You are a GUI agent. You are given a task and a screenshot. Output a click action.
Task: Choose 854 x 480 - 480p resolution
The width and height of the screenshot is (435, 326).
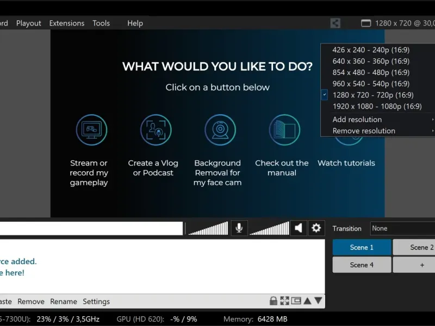click(378, 73)
